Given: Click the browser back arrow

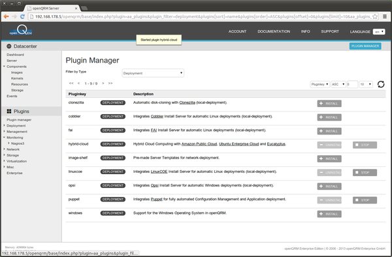Looking at the screenshot, I should (x=7, y=16).
